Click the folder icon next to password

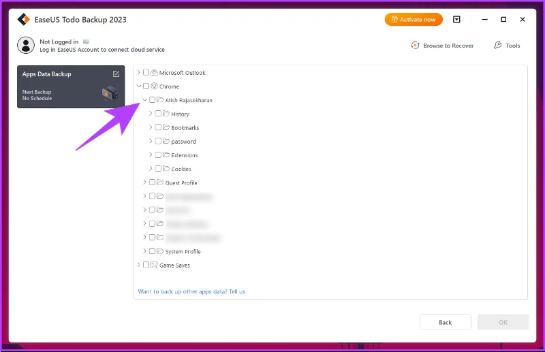tap(166, 141)
